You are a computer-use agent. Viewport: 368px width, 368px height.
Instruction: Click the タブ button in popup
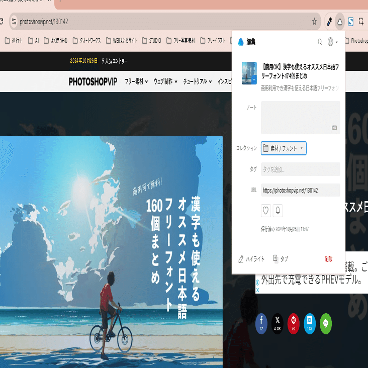click(281, 258)
